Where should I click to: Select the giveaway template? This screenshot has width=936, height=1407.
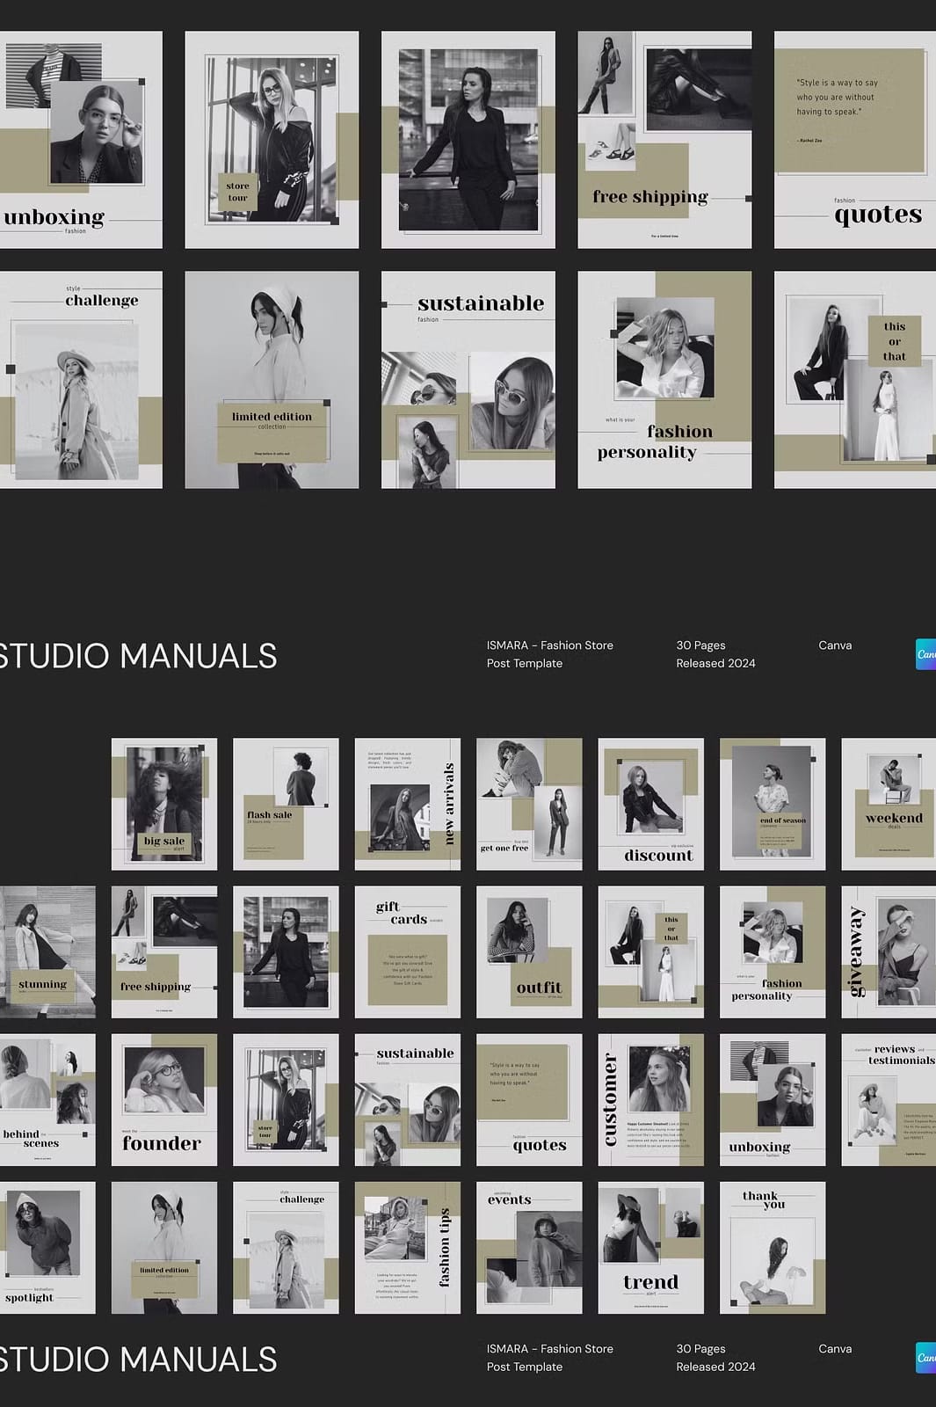(x=889, y=951)
